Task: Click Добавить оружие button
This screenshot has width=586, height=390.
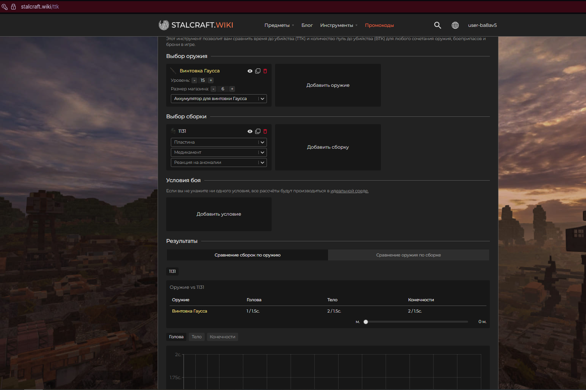Action: pos(328,85)
